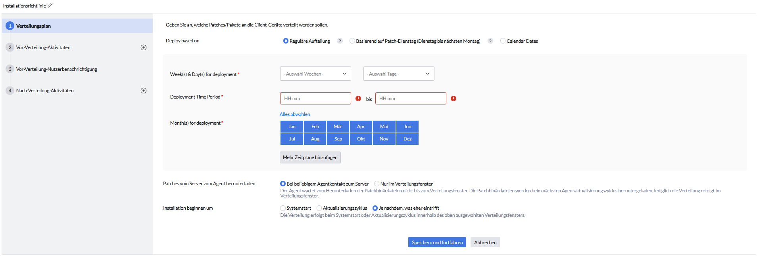
Task: Click error icon after start time field
Action: [x=358, y=99]
